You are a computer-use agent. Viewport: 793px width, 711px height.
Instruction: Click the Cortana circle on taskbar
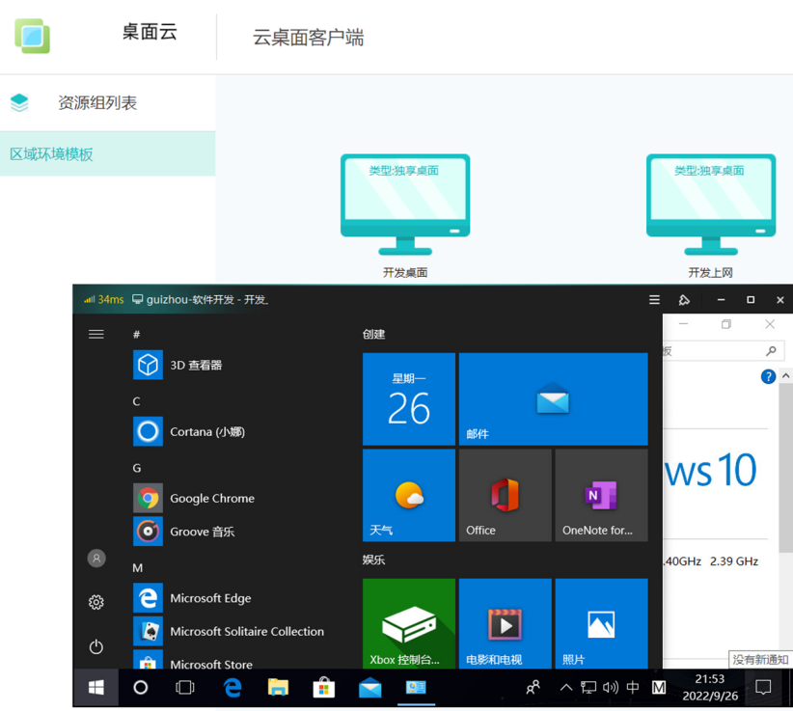141,687
